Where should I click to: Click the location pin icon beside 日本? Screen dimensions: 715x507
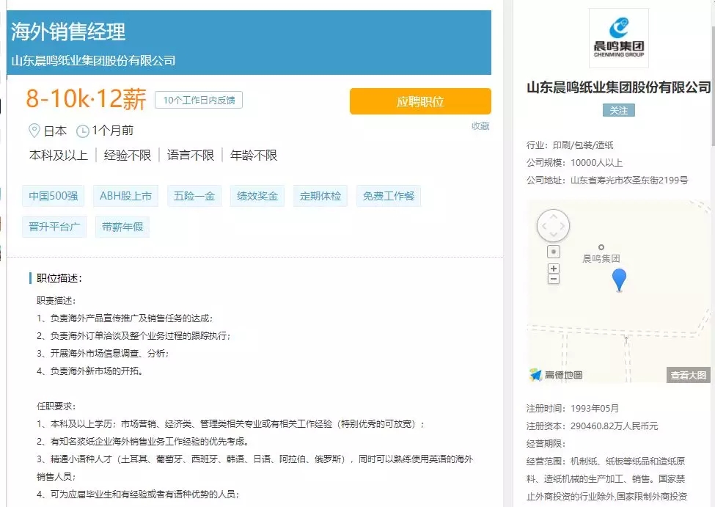click(34, 131)
